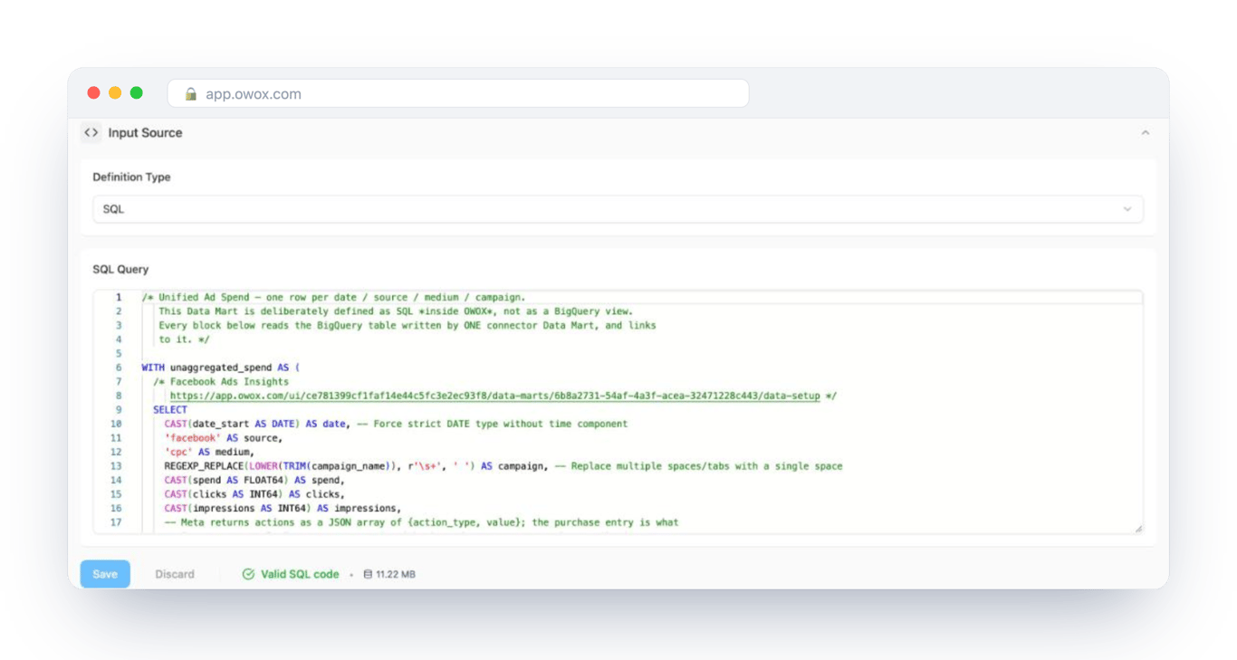This screenshot has width=1237, height=660.
Task: Click the 'Meta returns actions' comment on line 17
Action: 421,522
